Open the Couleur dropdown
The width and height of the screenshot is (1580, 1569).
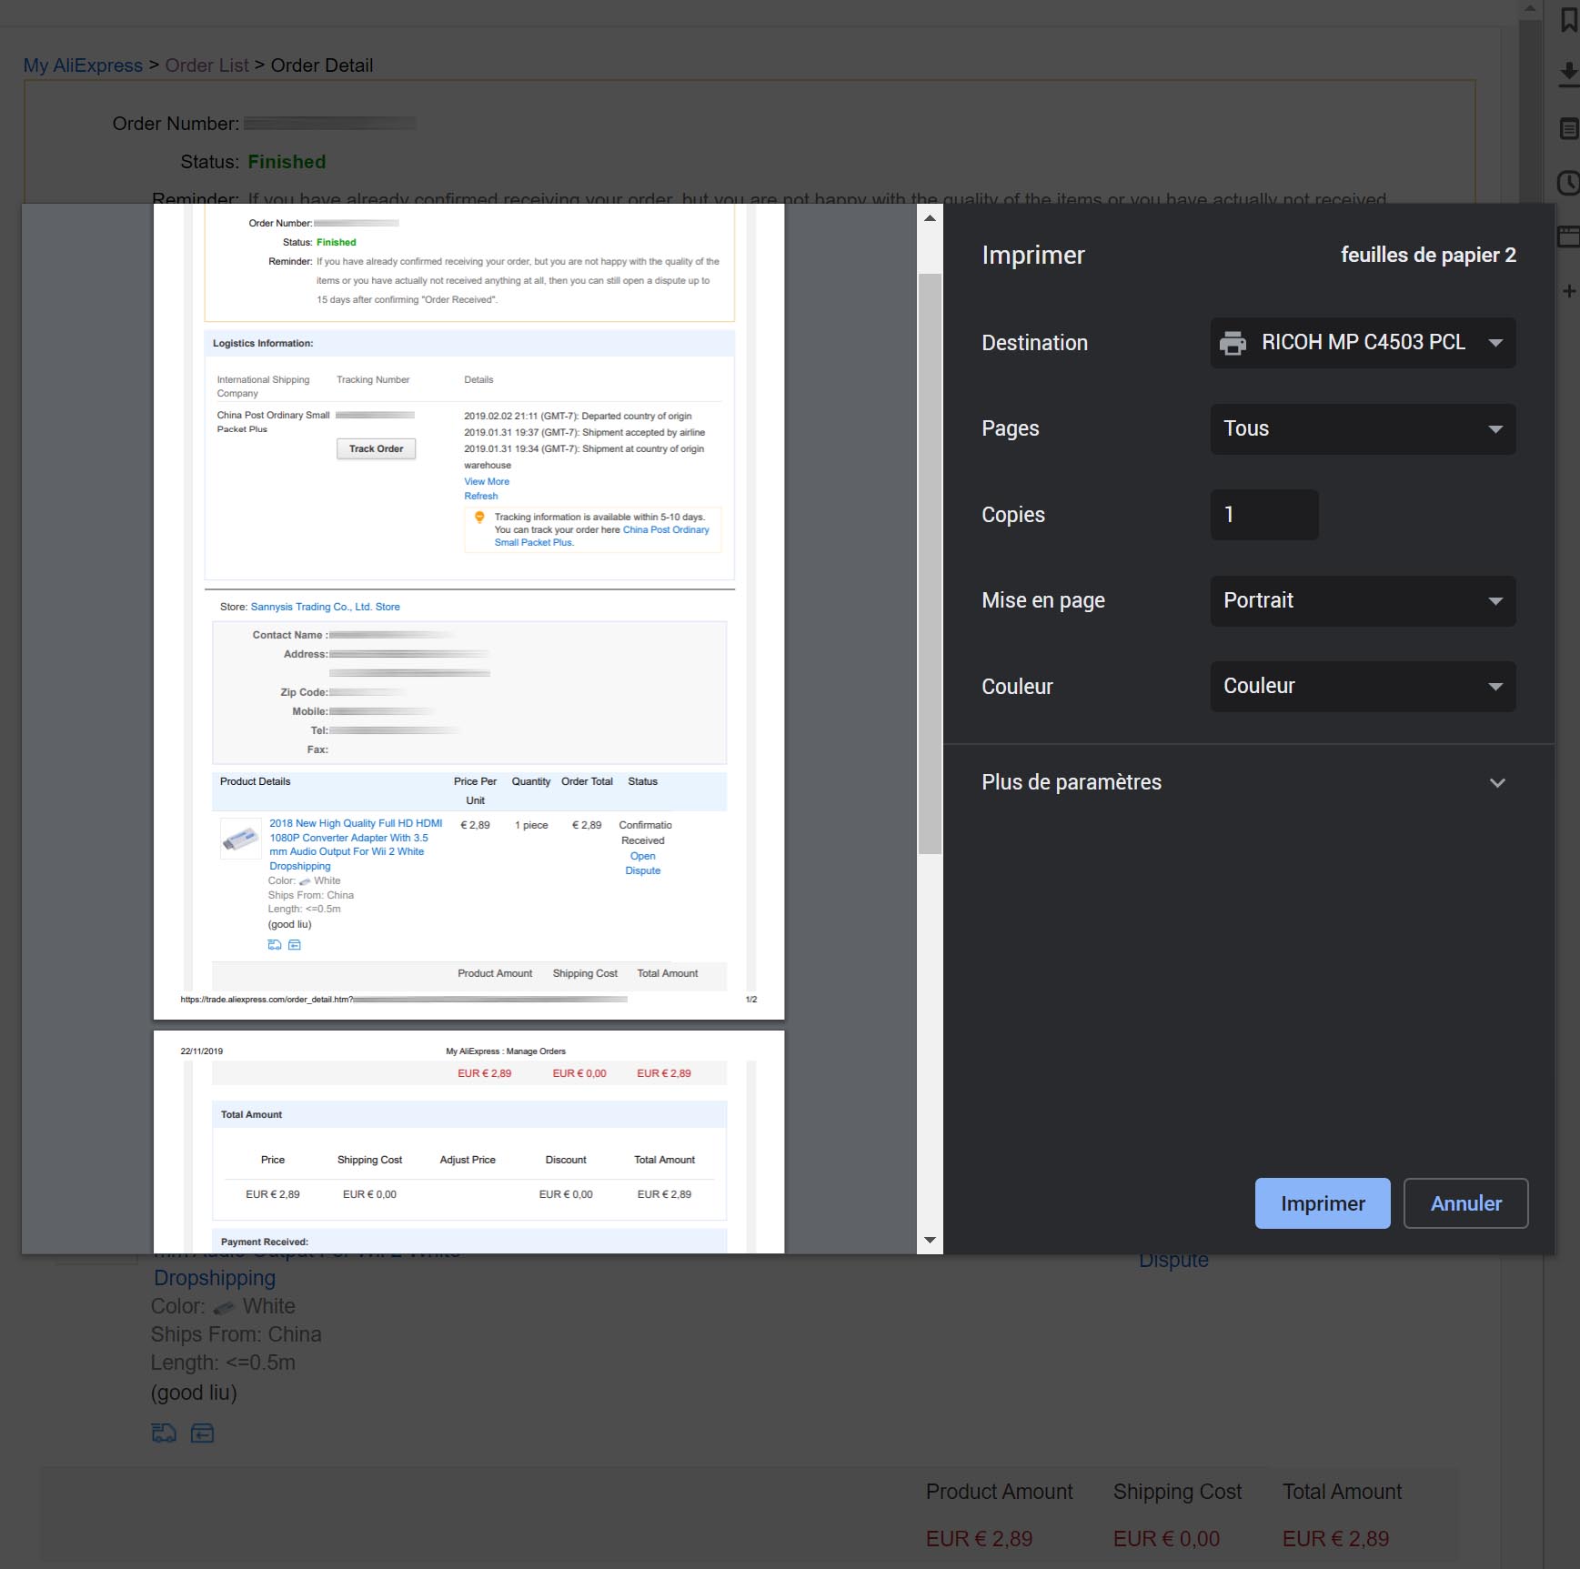pos(1362,686)
